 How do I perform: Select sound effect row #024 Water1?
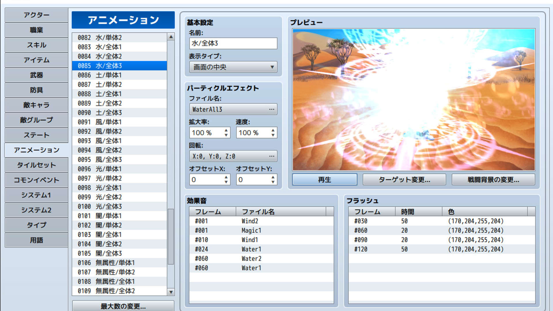pyautogui.click(x=261, y=249)
